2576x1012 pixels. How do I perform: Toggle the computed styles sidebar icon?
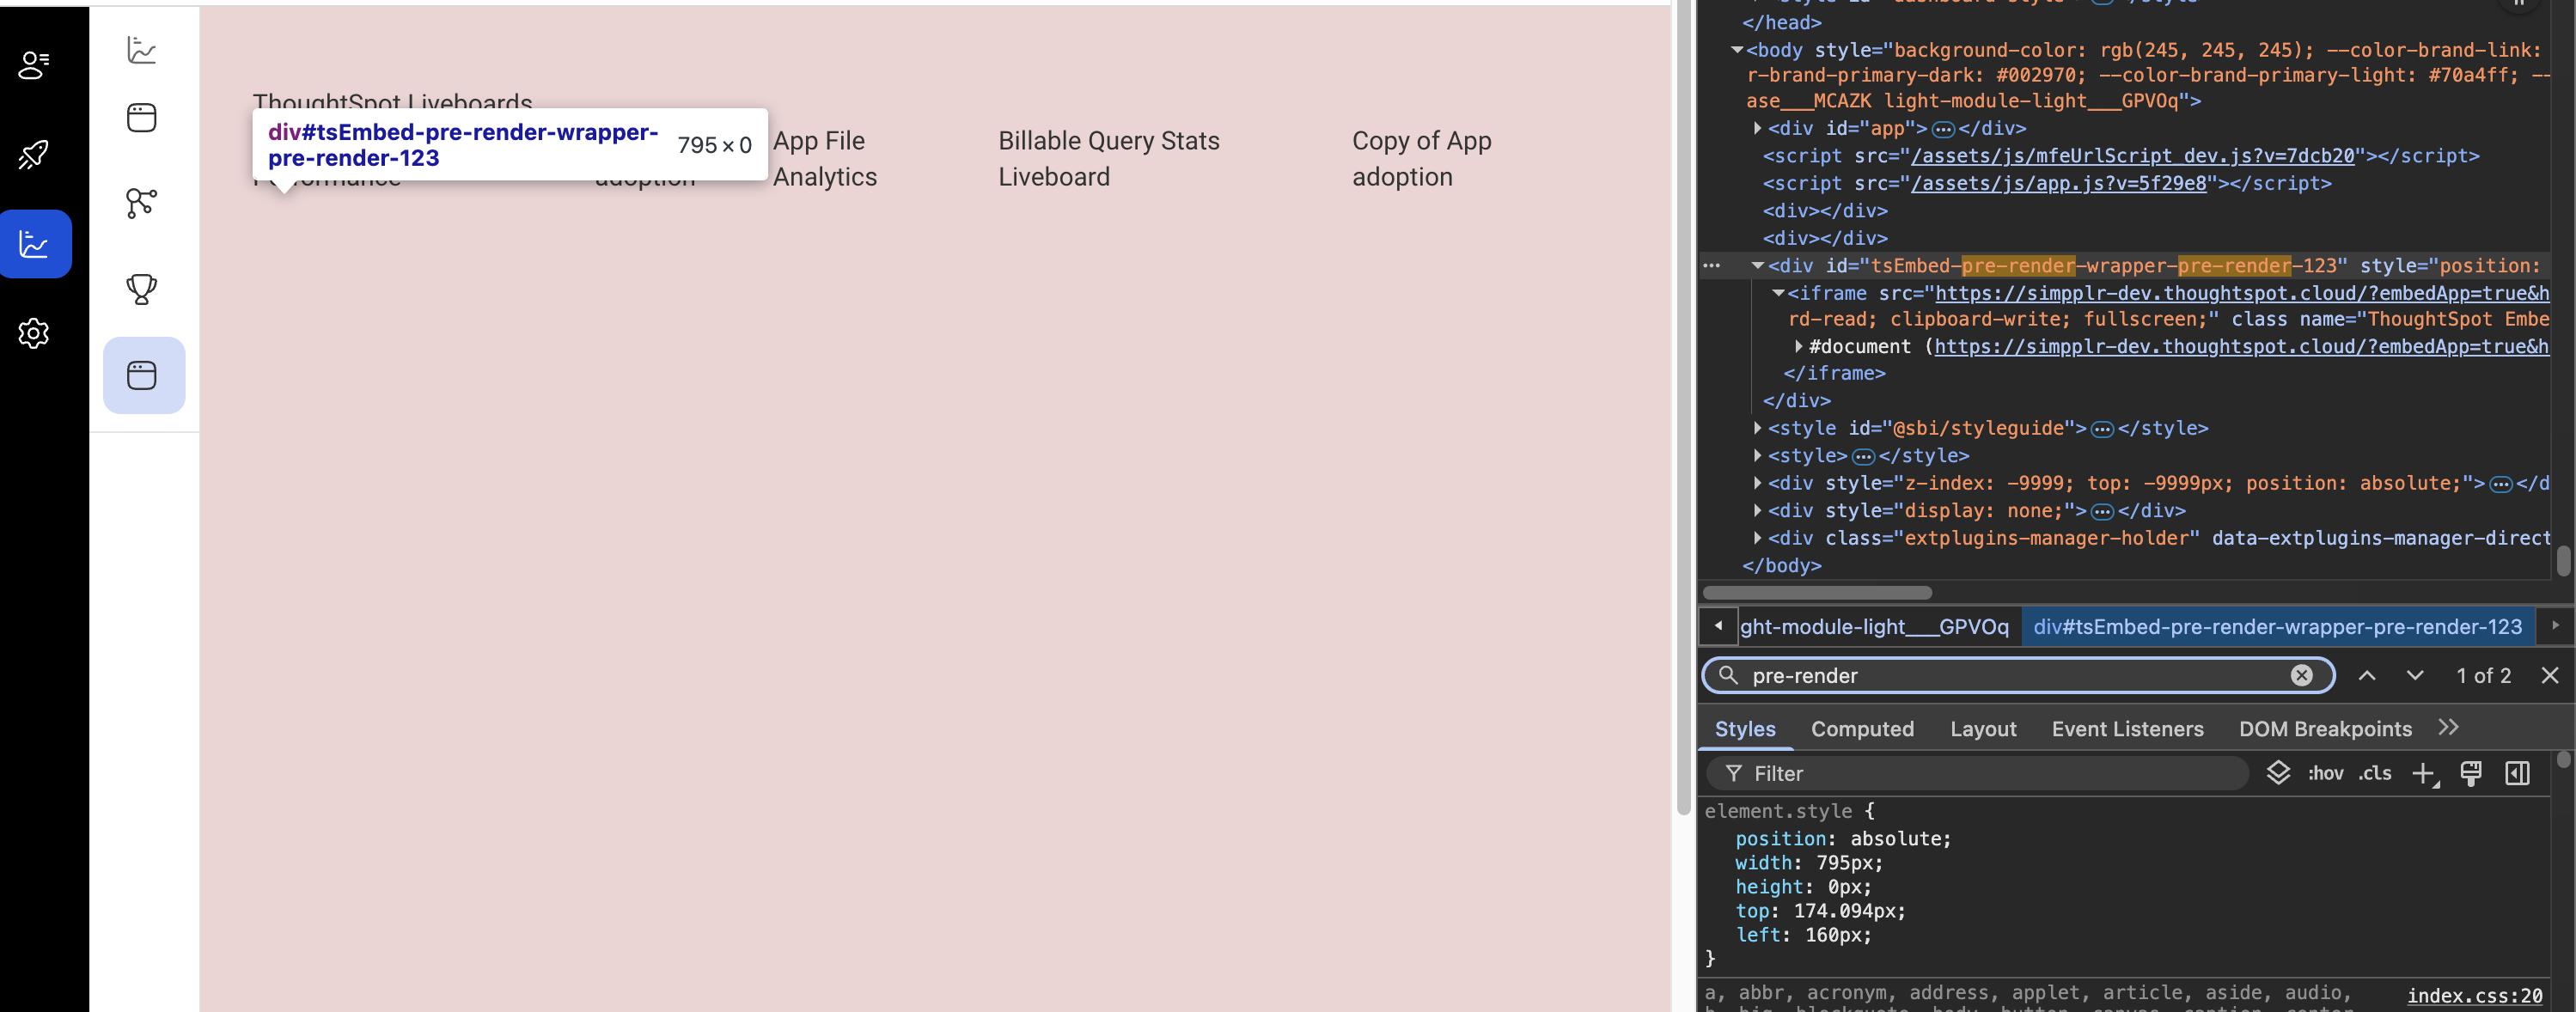click(2518, 773)
